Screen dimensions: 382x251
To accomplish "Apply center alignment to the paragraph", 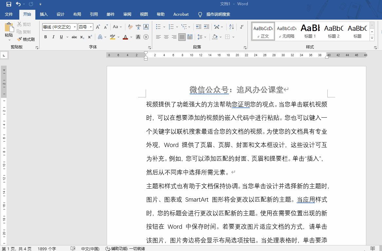I will pos(166,37).
